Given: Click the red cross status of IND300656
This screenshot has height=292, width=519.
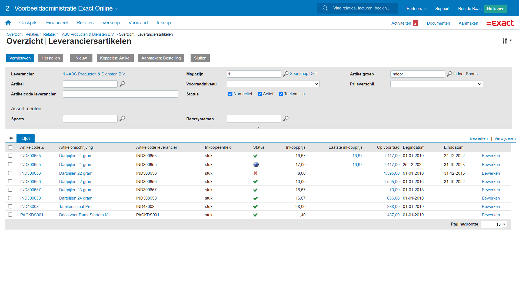Looking at the screenshot, I should click(x=255, y=173).
